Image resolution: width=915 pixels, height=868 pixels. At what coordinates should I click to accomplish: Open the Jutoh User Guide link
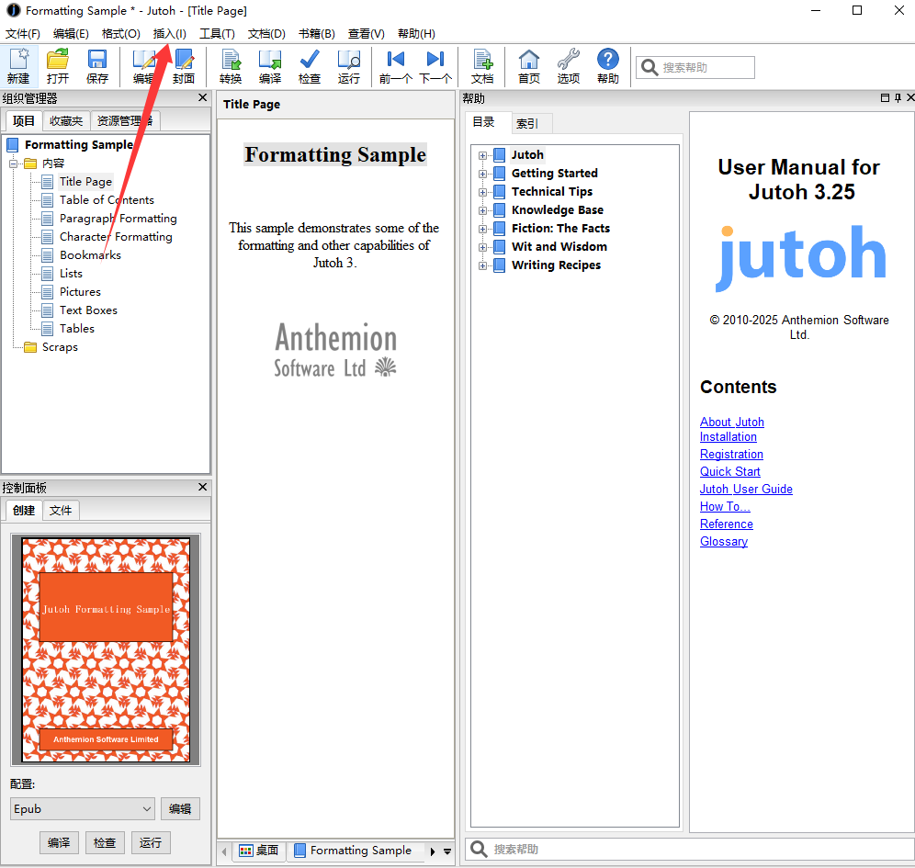click(746, 489)
